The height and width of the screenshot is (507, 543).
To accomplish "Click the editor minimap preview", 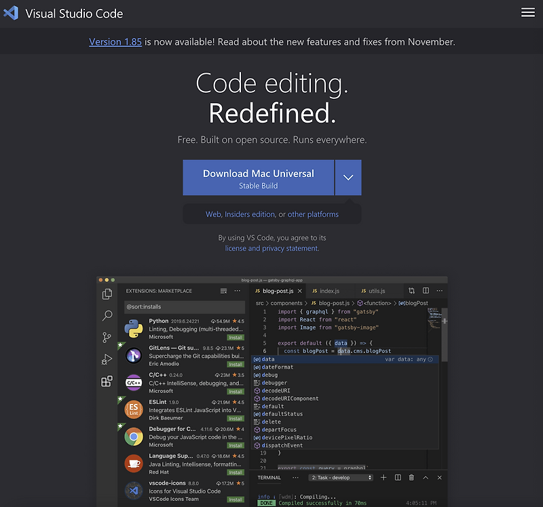I will tap(434, 318).
